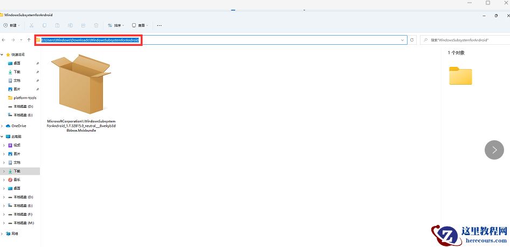Open 本地磁盘 (D:) under quick access
The height and width of the screenshot is (247, 510).
click(x=20, y=106)
